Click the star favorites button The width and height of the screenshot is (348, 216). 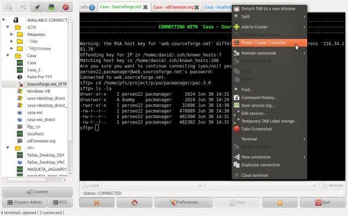coord(279,202)
